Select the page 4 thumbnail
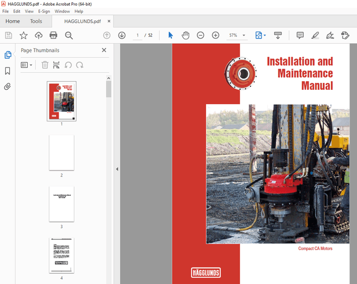This screenshot has height=284, width=357. pos(62,256)
